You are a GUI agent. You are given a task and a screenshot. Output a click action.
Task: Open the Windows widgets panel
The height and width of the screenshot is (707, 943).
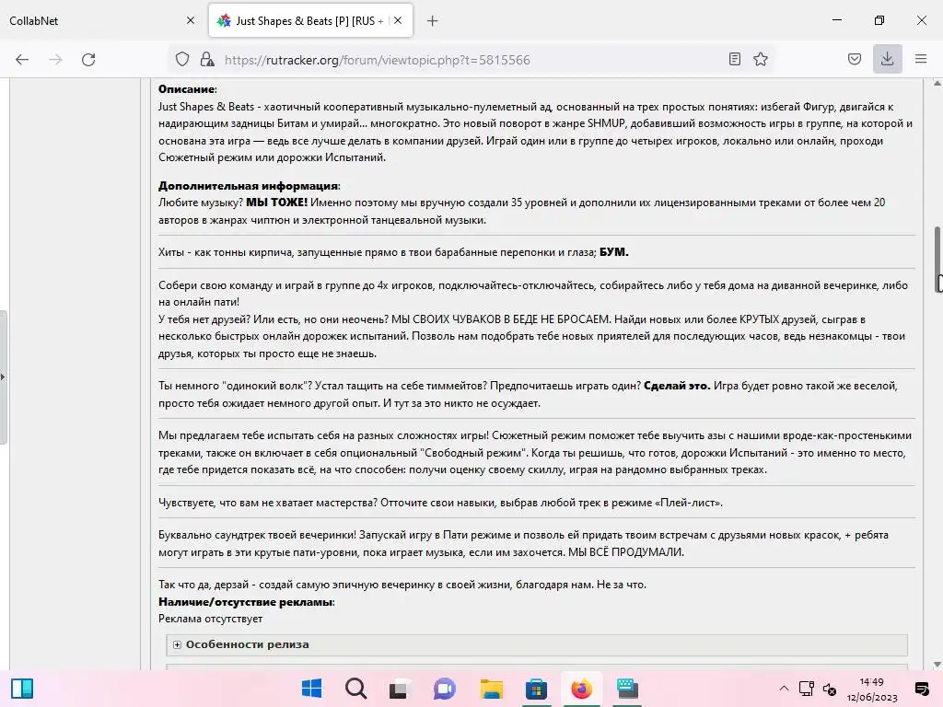(22, 689)
